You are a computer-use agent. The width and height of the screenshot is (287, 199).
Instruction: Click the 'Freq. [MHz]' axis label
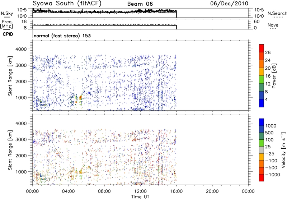(6, 24)
